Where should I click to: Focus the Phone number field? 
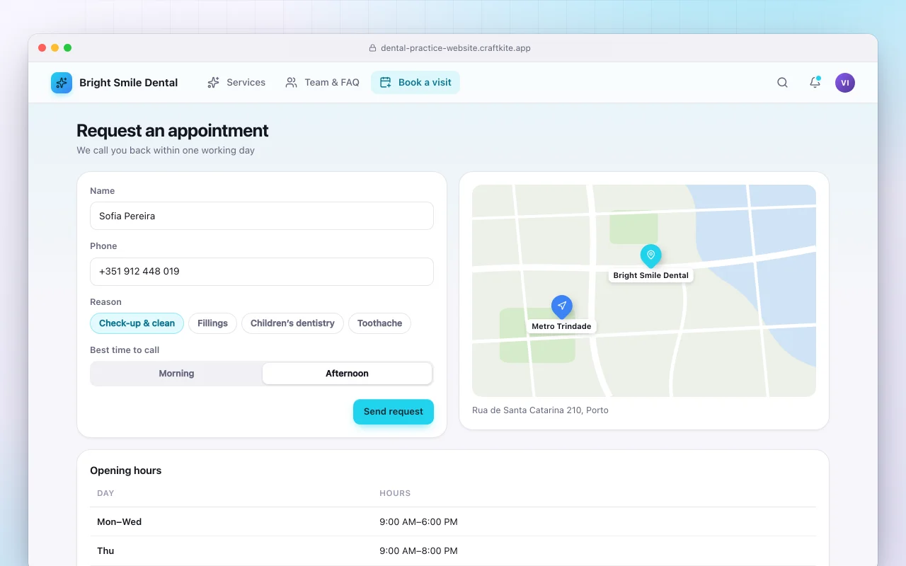262,272
